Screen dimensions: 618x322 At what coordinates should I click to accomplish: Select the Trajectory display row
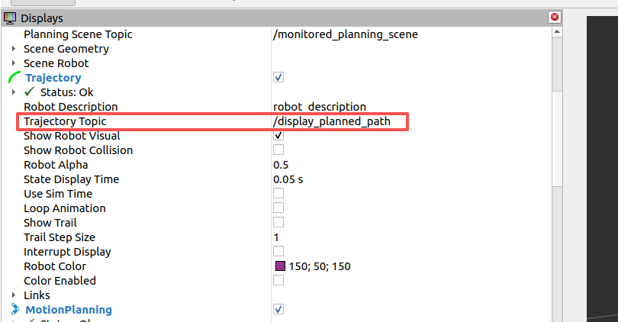53,78
